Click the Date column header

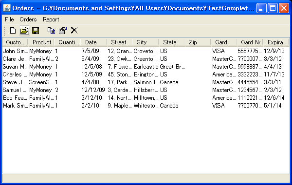coord(93,42)
